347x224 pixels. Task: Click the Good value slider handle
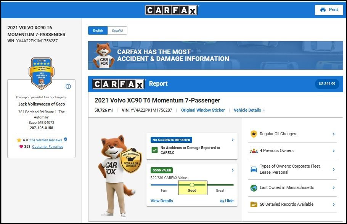tap(192, 185)
